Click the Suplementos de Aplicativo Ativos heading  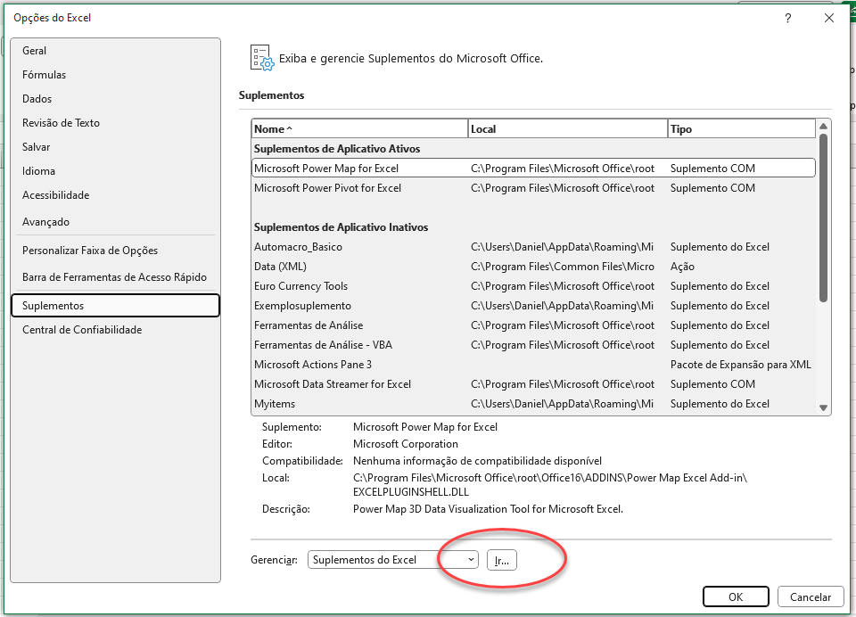pos(337,149)
